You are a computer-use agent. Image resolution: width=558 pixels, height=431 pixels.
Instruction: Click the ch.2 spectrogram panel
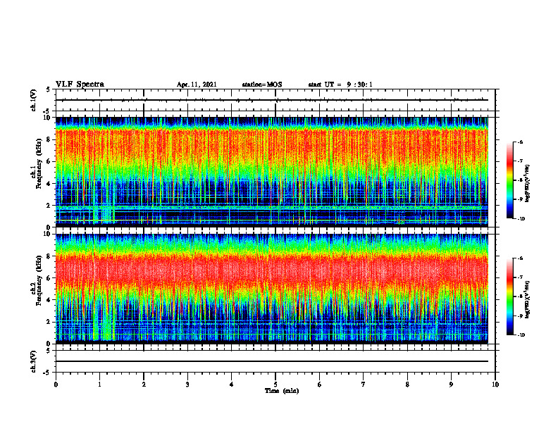click(x=272, y=289)
